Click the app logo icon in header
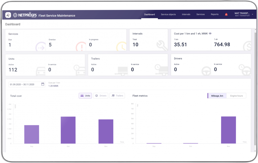The width and height of the screenshot is (258, 163). (8, 15)
